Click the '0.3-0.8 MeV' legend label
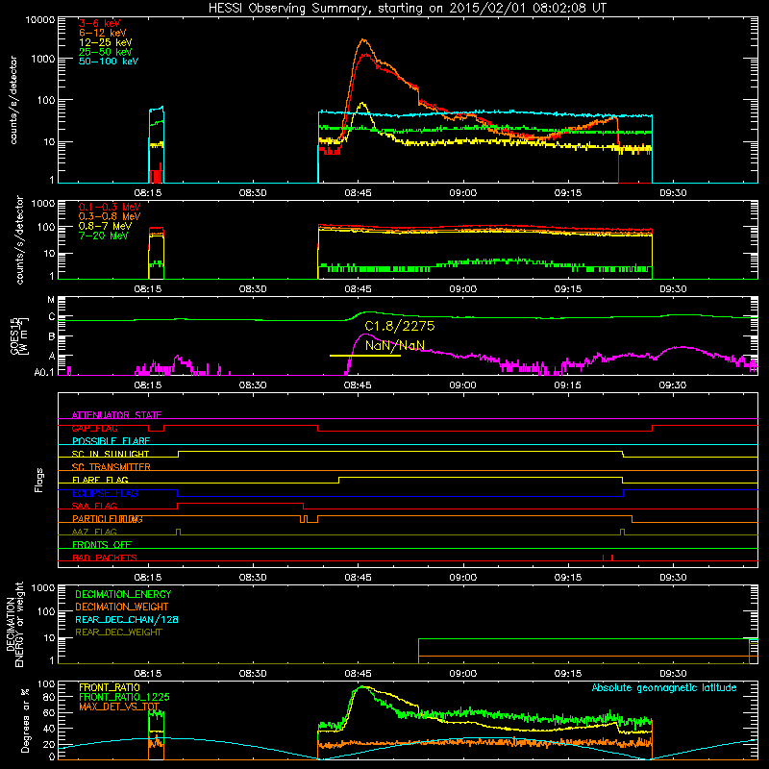The width and height of the screenshot is (769, 769). coord(110,216)
